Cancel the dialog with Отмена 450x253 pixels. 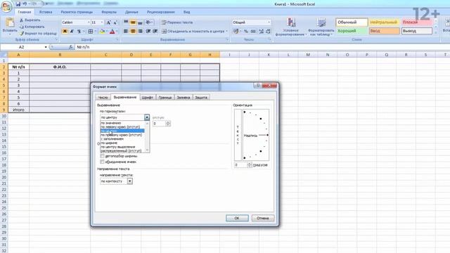coord(262,219)
